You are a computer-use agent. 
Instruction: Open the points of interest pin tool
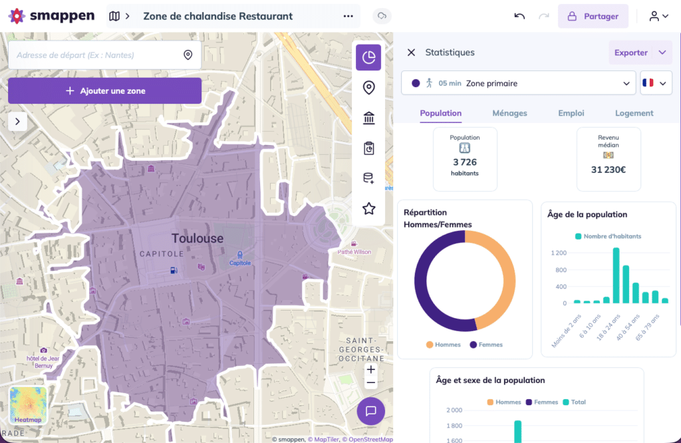point(368,88)
